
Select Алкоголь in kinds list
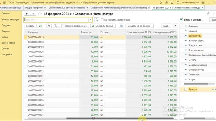click(193, 26)
